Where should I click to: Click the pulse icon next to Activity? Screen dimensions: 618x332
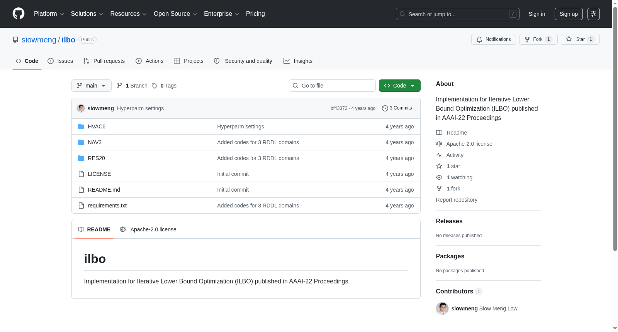tap(439, 155)
